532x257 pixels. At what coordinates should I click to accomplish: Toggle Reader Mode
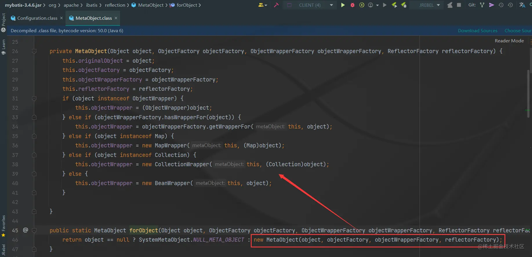coord(509,41)
